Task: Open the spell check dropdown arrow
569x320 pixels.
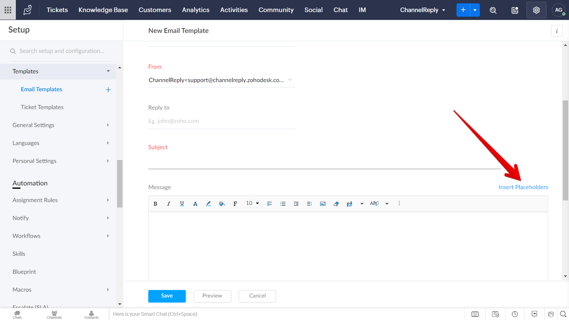Action: pyautogui.click(x=387, y=204)
